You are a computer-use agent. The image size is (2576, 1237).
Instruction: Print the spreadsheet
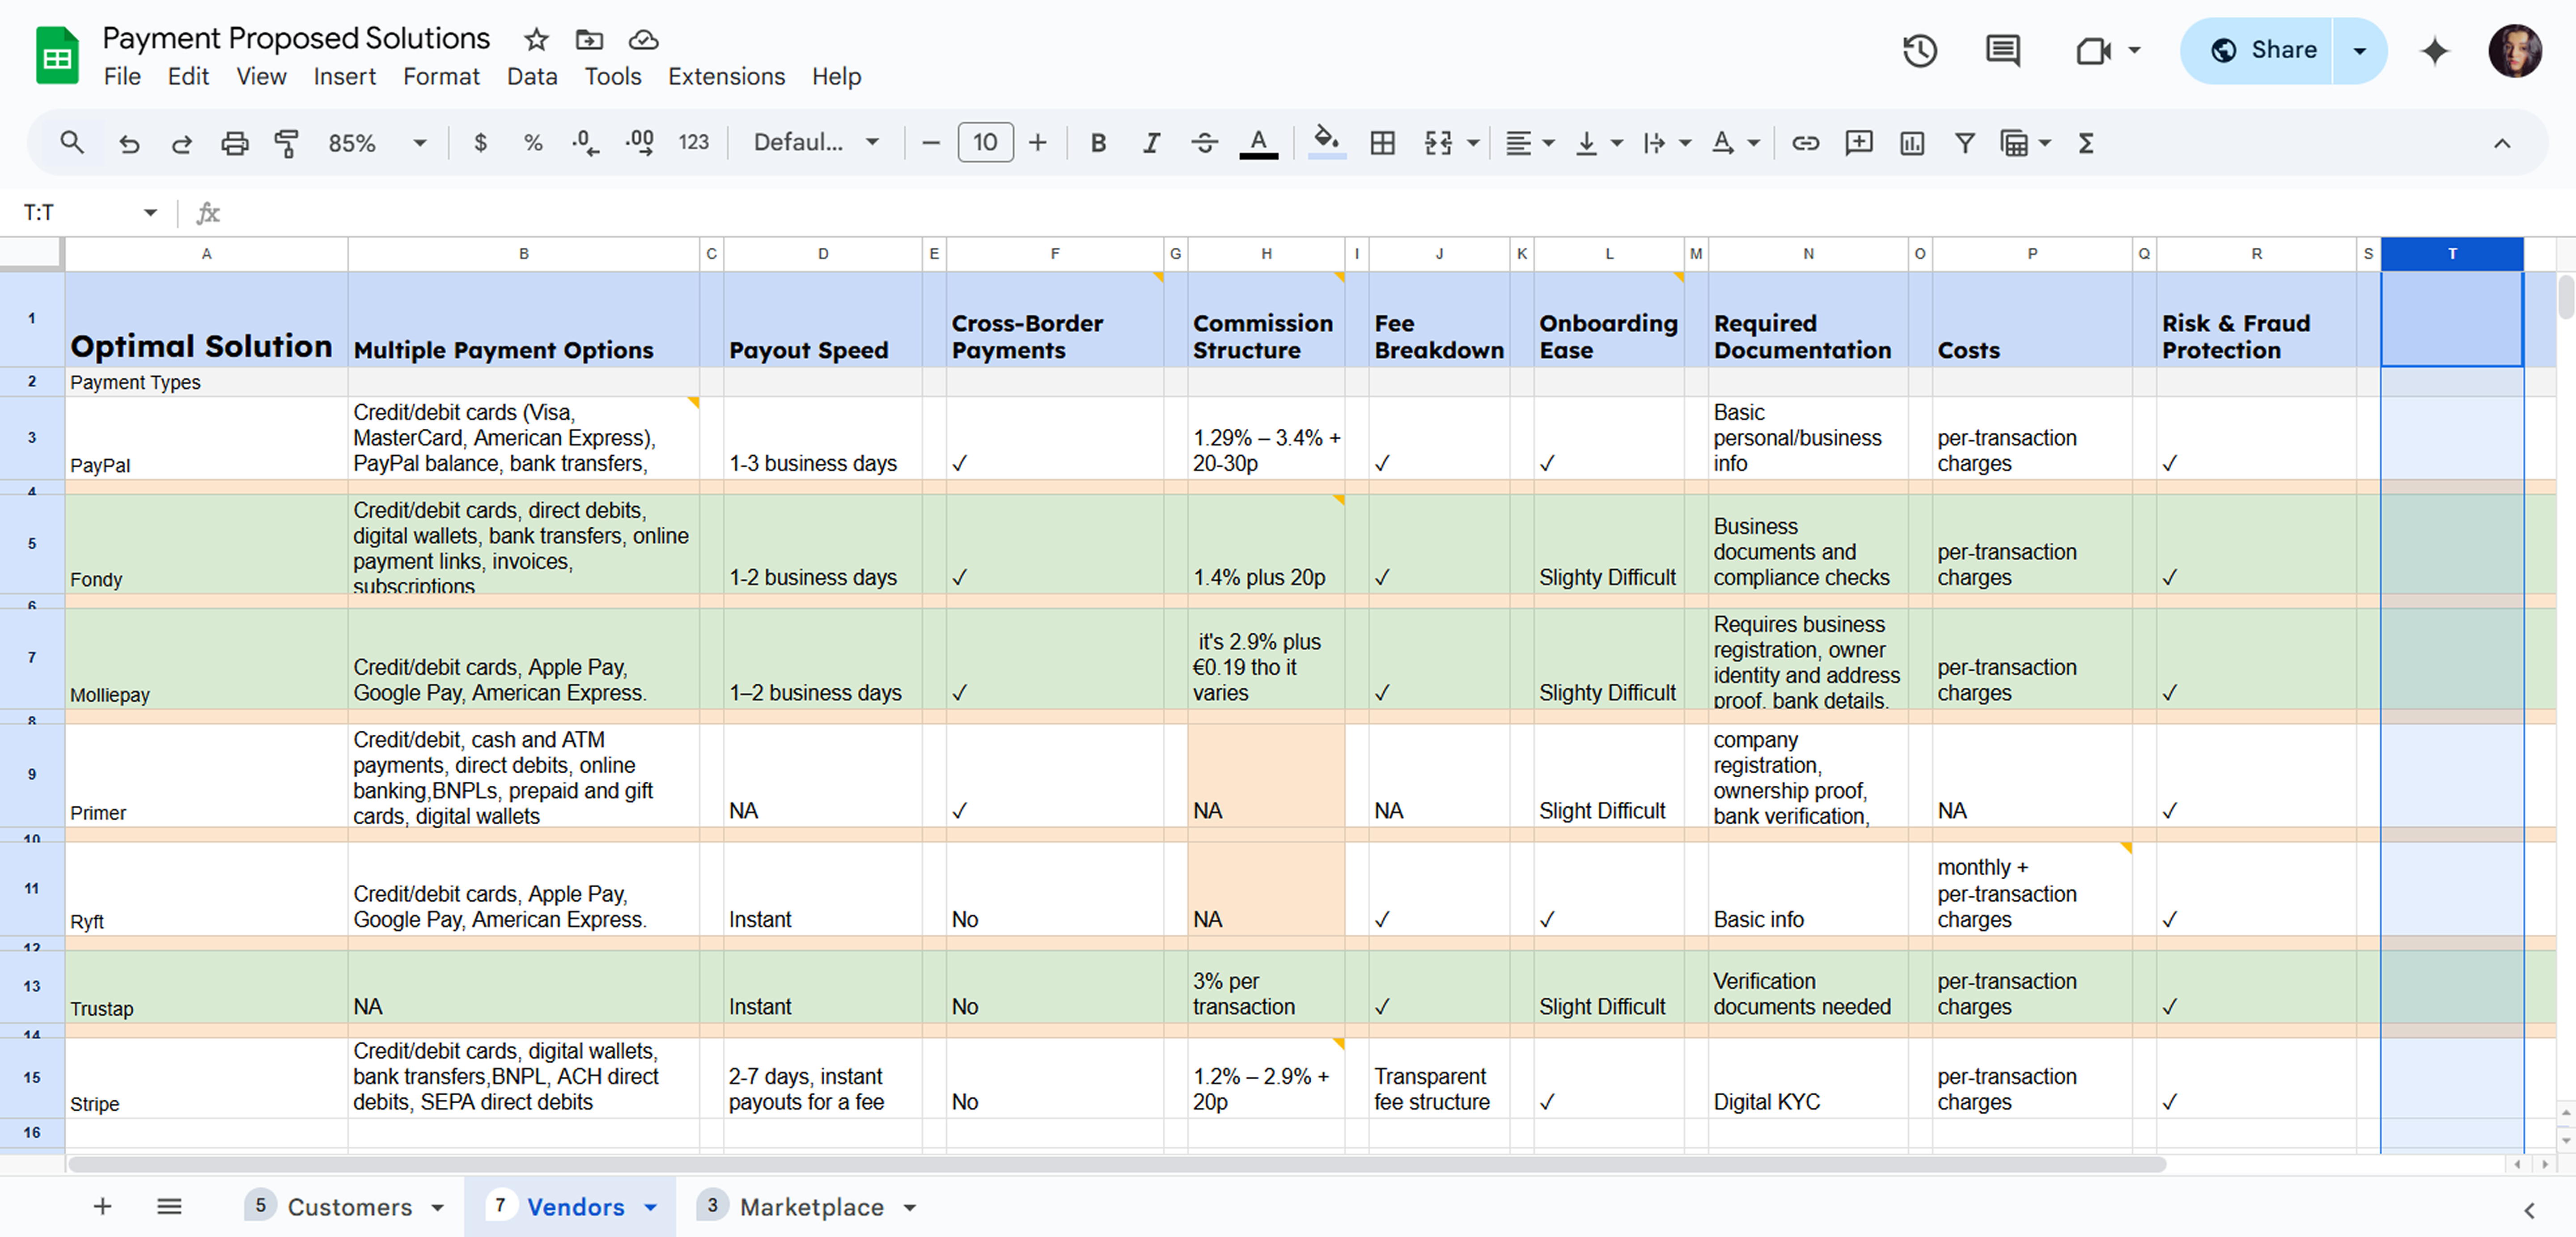(234, 143)
